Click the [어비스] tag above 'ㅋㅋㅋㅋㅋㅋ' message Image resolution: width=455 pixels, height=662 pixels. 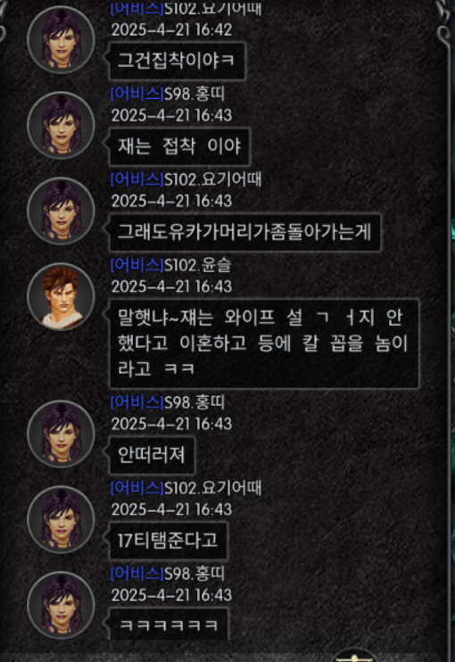pos(136,574)
